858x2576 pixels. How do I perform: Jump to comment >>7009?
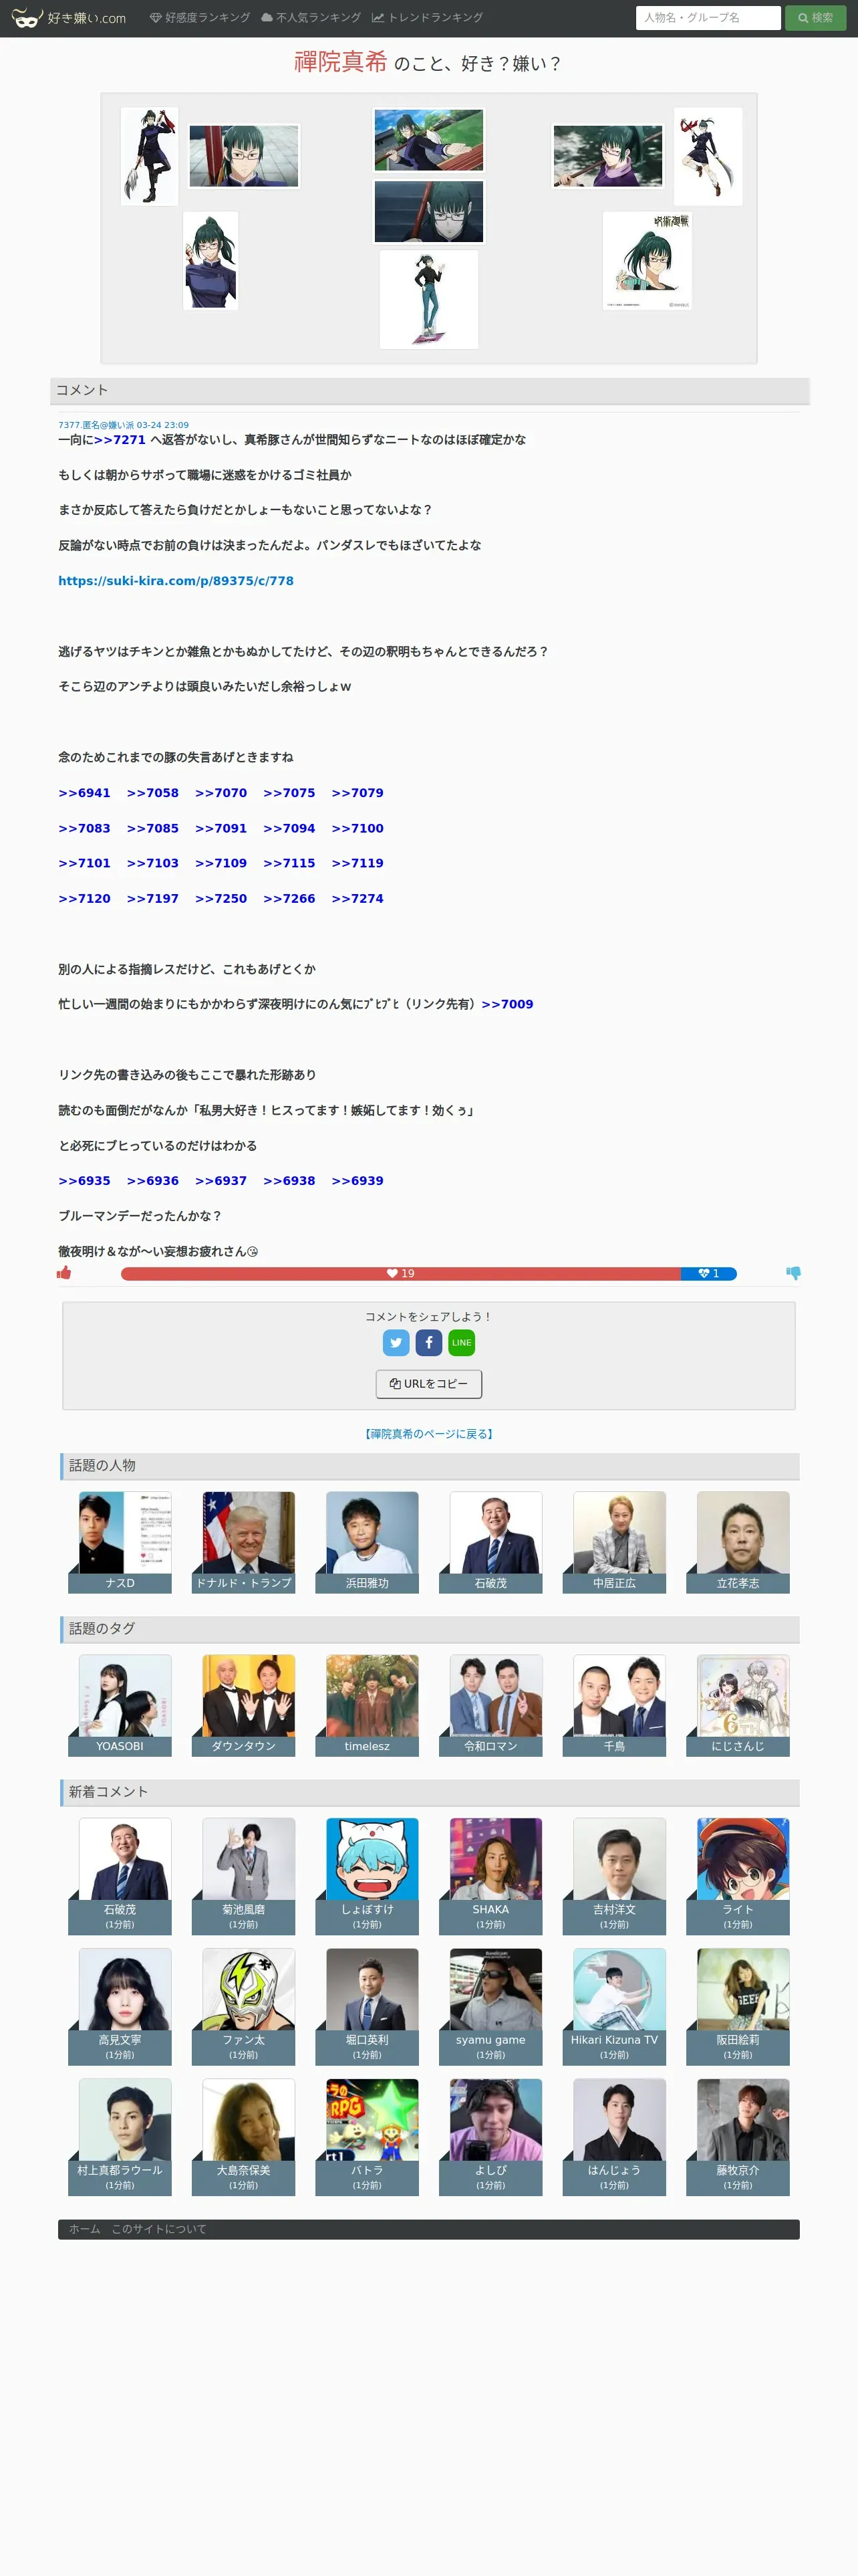507,1004
